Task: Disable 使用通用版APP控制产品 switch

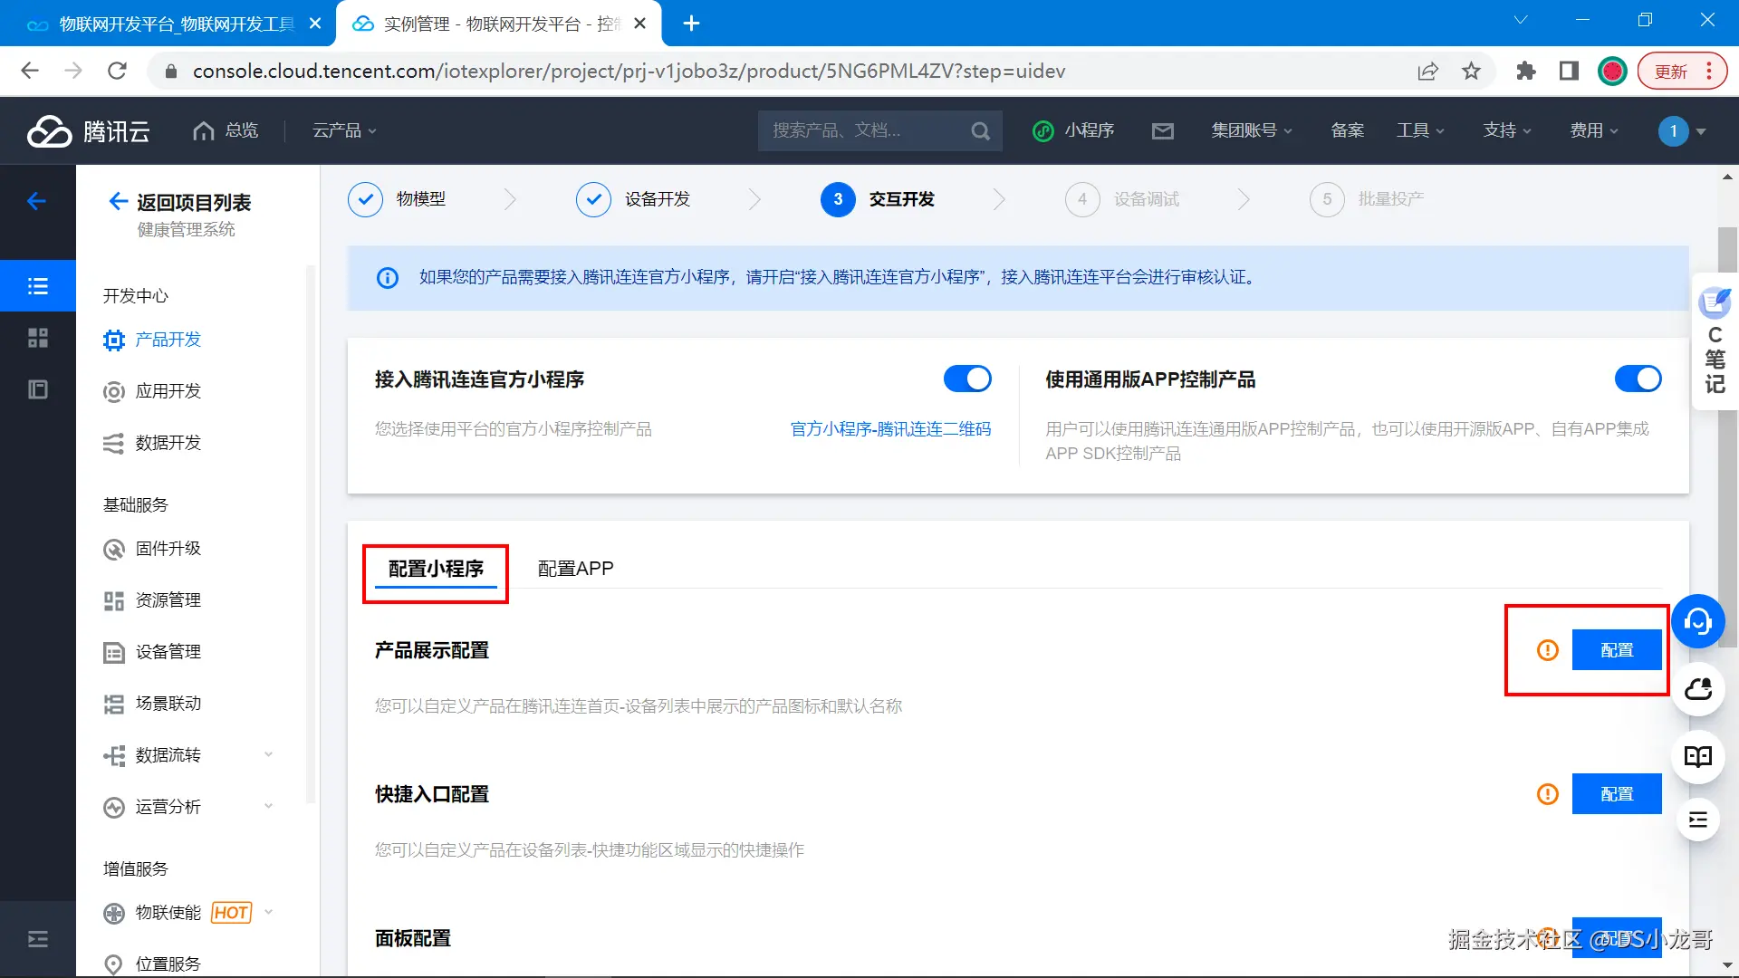Action: (x=1638, y=379)
